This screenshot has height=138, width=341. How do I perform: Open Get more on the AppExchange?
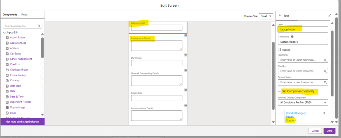tap(22, 122)
